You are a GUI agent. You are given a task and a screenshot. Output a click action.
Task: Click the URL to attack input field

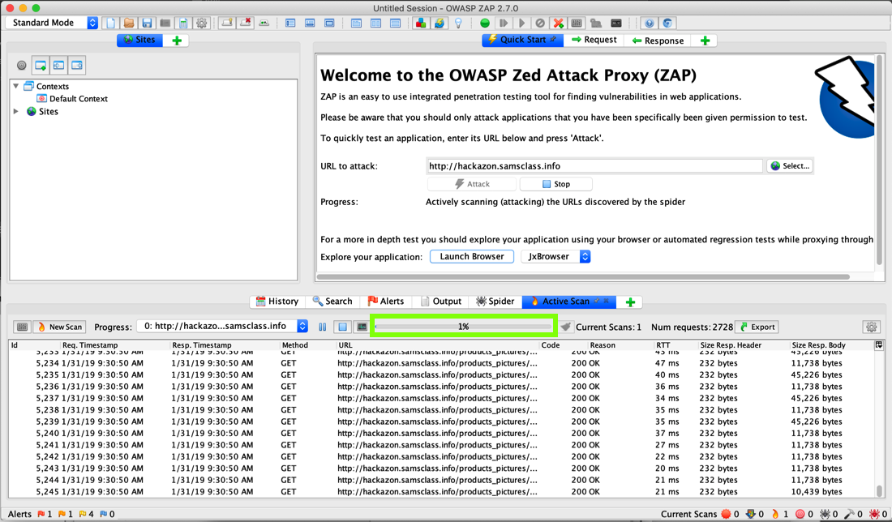tap(594, 166)
